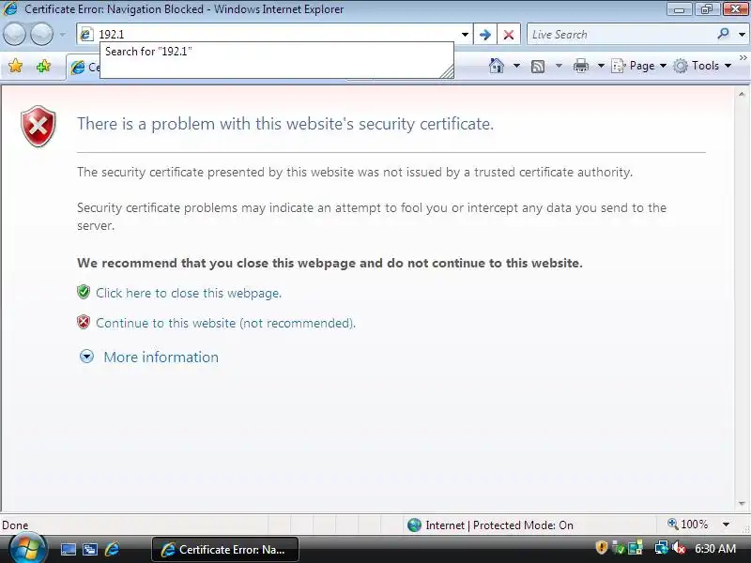Viewport: 751px width, 563px height.
Task: Expand the More information section
Action: point(161,358)
